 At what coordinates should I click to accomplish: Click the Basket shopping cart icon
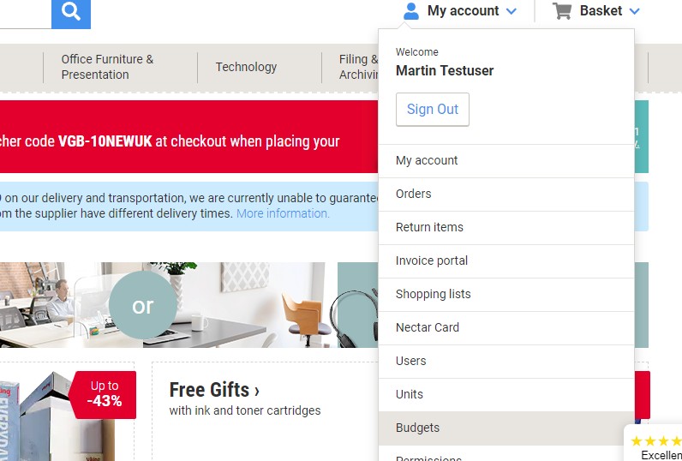pyautogui.click(x=562, y=11)
